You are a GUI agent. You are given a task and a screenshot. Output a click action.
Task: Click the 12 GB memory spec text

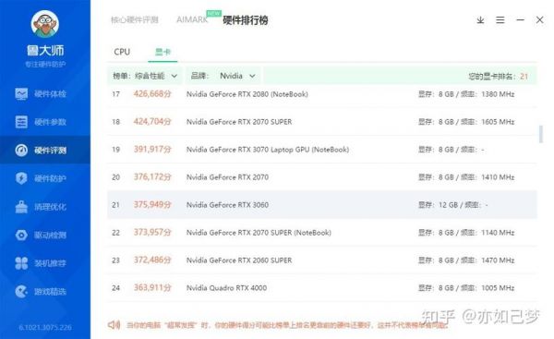click(448, 205)
